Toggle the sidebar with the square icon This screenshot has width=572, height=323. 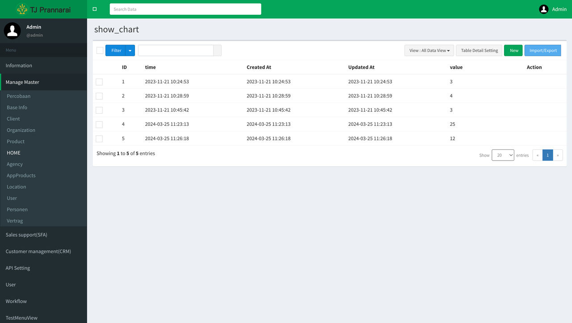[94, 9]
